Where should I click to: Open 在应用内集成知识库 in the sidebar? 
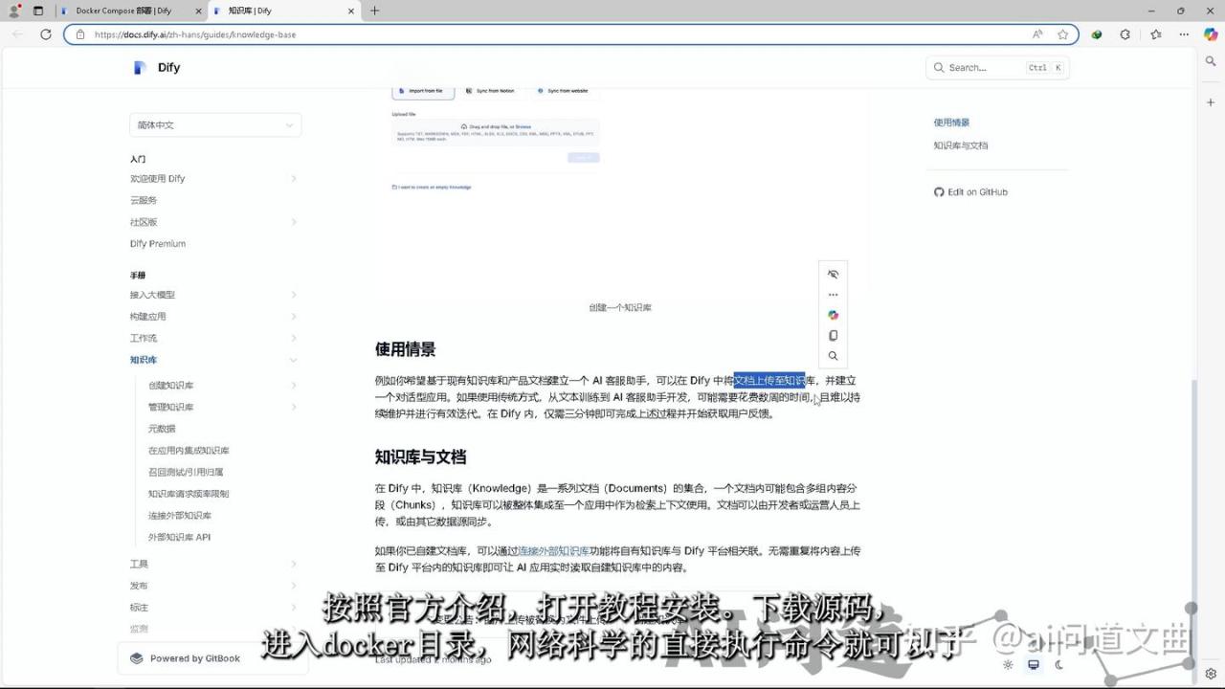pos(189,451)
